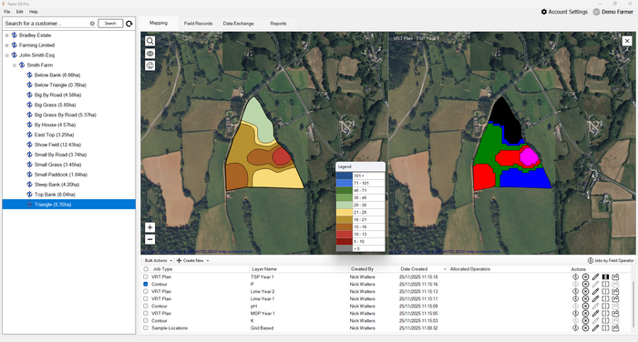The width and height of the screenshot is (638, 342).
Task: Switch to the Data Exchange tab
Action: point(239,24)
